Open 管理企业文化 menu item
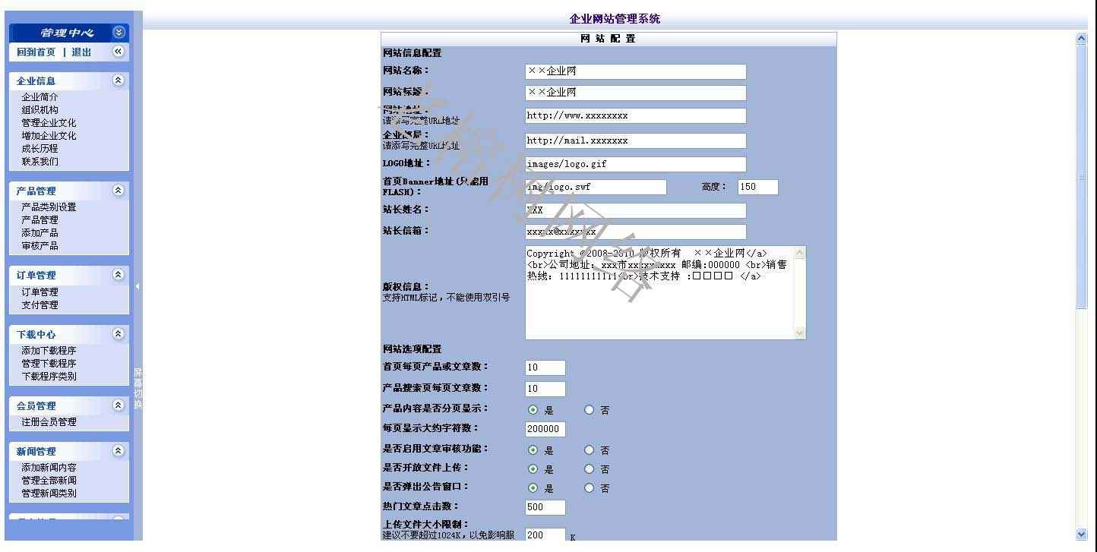The image size is (1097, 552). point(49,123)
